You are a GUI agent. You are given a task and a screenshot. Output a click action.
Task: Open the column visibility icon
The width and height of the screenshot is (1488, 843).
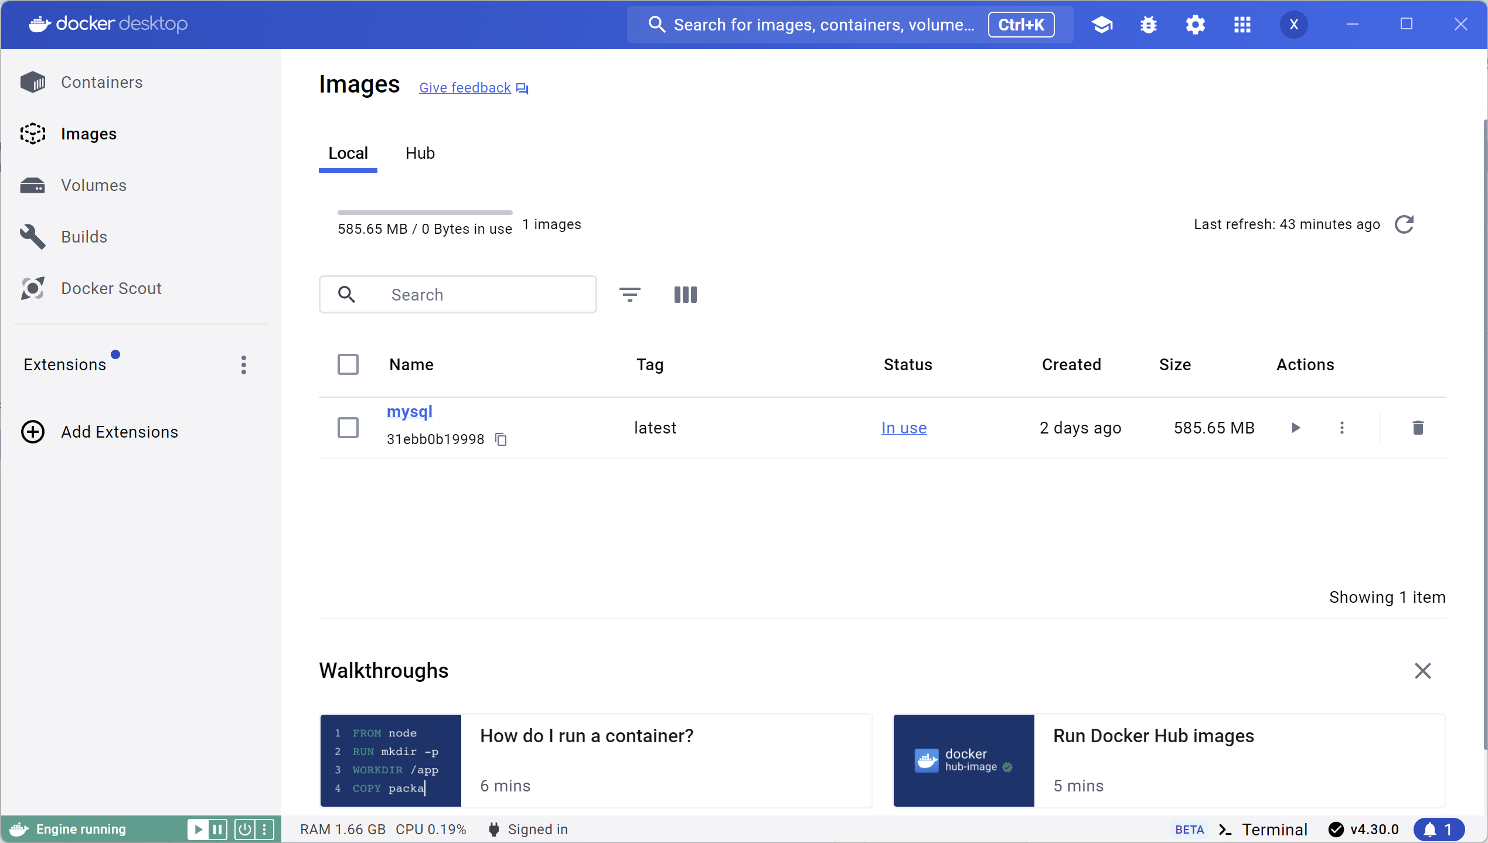coord(685,294)
